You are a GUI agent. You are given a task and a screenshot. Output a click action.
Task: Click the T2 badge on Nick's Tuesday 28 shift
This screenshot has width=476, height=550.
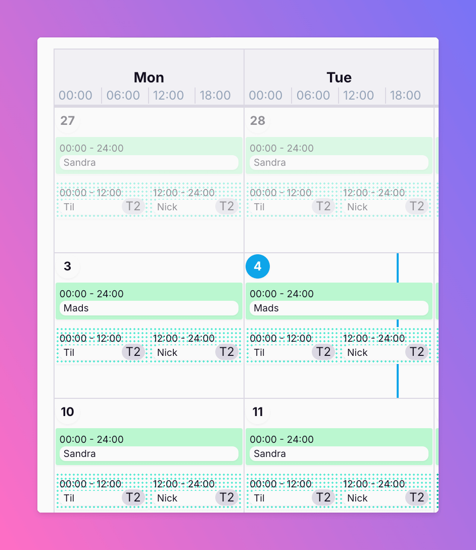pyautogui.click(x=417, y=206)
